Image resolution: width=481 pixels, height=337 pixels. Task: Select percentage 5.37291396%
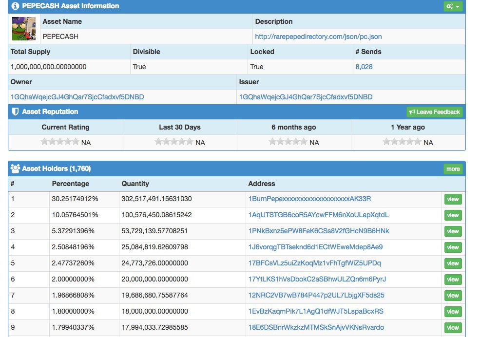73,231
